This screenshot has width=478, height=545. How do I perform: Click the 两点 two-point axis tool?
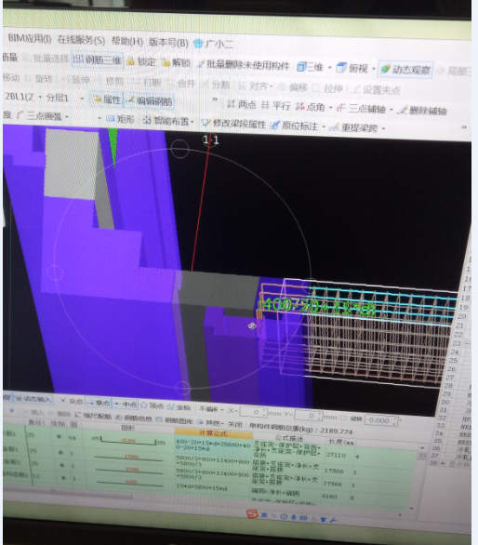[242, 104]
